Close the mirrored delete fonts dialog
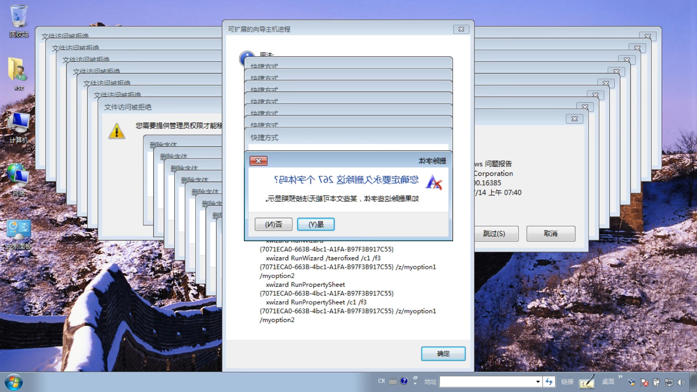 pos(258,161)
